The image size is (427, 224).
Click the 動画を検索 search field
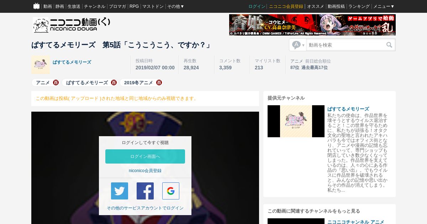pos(346,45)
